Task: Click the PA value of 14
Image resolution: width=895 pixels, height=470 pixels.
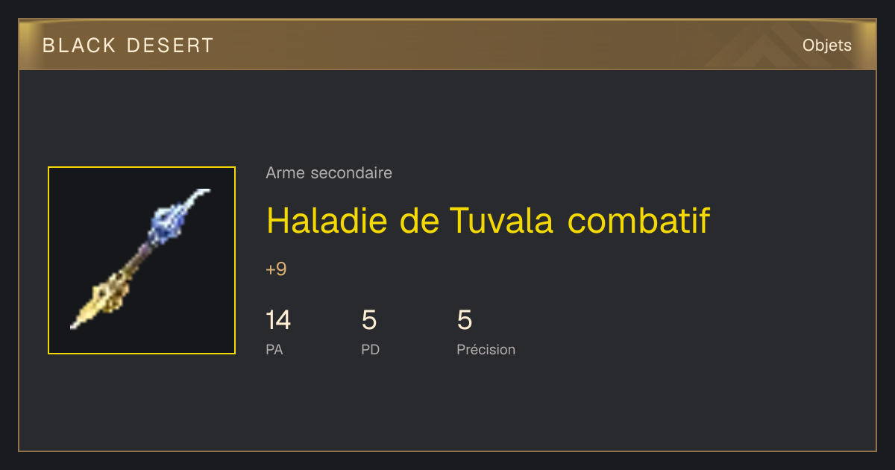Action: click(x=278, y=320)
